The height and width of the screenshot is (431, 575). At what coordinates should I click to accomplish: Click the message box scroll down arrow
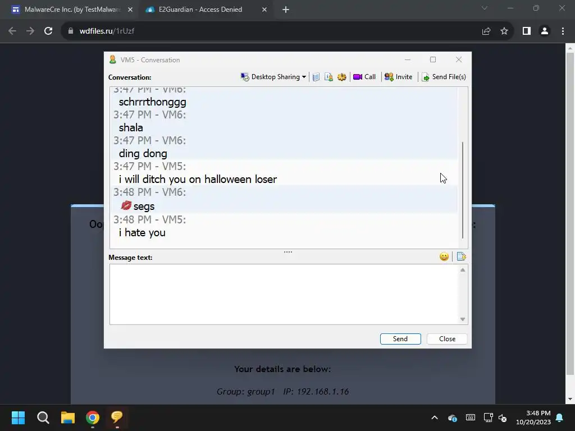[x=463, y=319]
